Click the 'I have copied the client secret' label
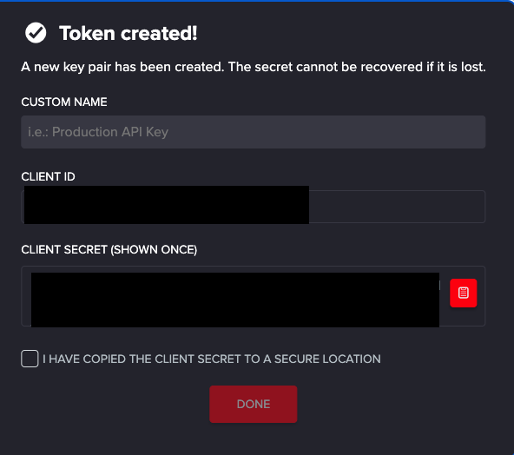514x455 pixels. tap(212, 359)
